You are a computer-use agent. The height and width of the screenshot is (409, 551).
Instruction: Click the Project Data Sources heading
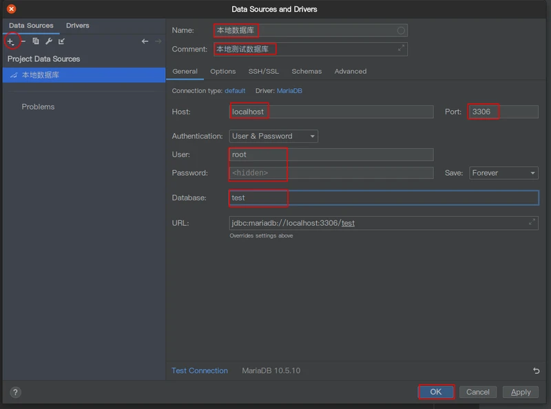pos(43,59)
